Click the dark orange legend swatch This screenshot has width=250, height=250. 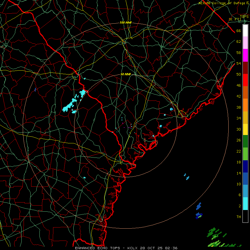tap(245, 92)
